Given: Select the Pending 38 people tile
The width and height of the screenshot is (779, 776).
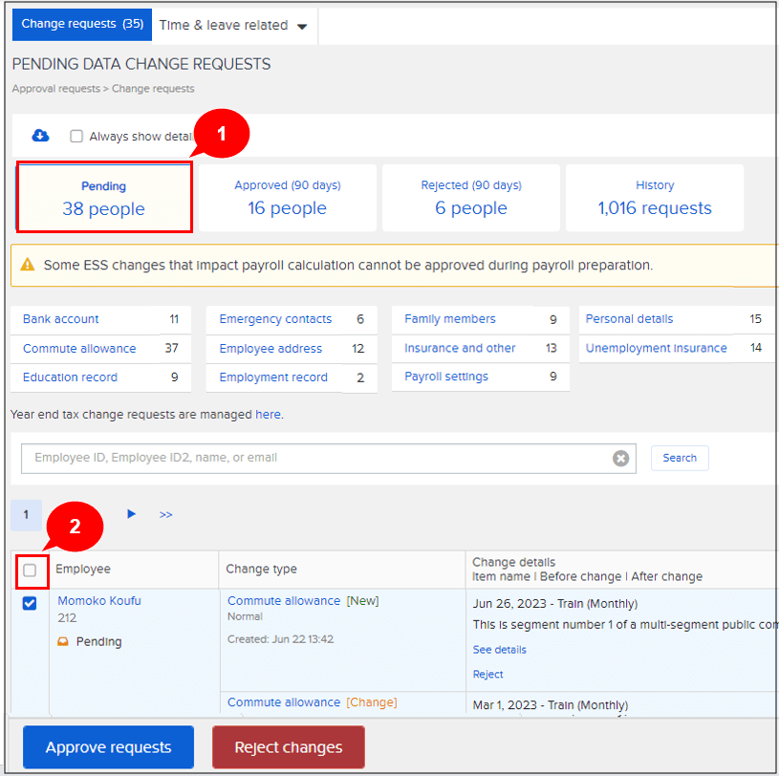Looking at the screenshot, I should click(104, 198).
